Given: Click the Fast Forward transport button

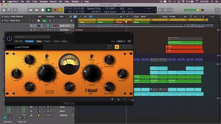Looking at the screenshot, I should click(x=37, y=10).
